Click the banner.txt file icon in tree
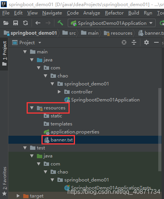 (47, 140)
